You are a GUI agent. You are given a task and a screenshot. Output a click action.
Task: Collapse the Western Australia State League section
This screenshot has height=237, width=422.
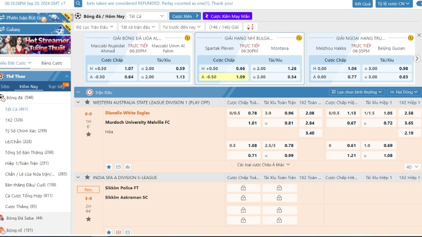[x=79, y=102]
